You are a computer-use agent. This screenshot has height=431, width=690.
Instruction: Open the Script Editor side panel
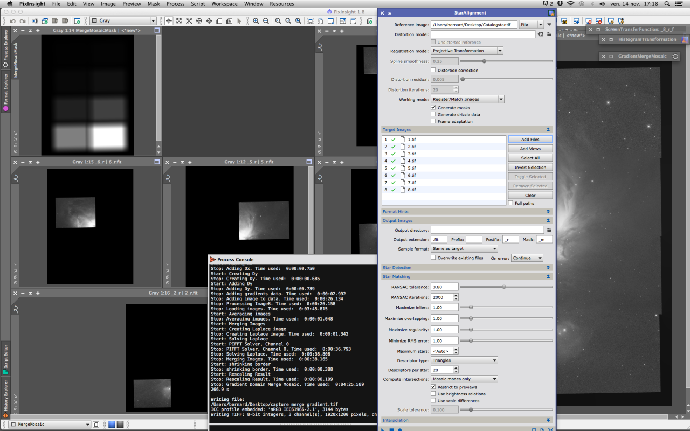point(6,359)
